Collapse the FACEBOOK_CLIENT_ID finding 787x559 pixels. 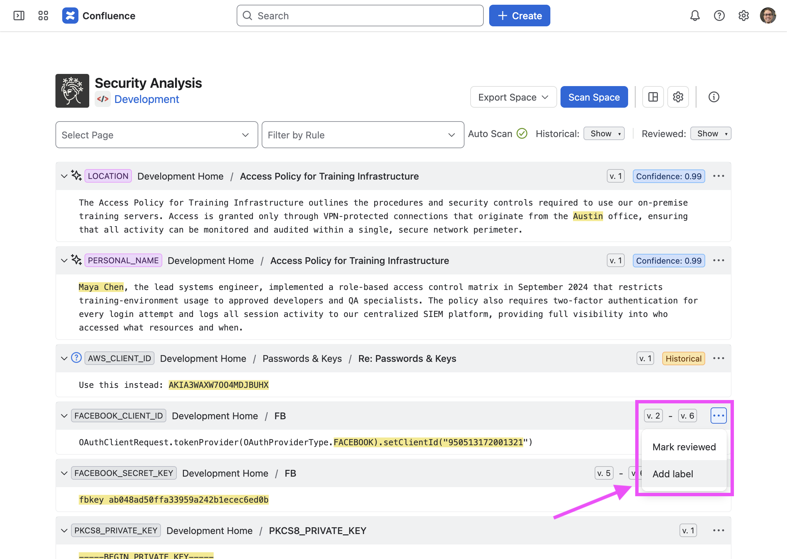(x=64, y=416)
